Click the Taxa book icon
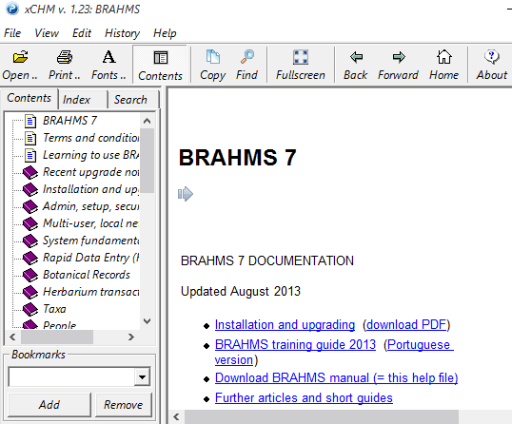The width and height of the screenshot is (512, 424). click(30, 309)
